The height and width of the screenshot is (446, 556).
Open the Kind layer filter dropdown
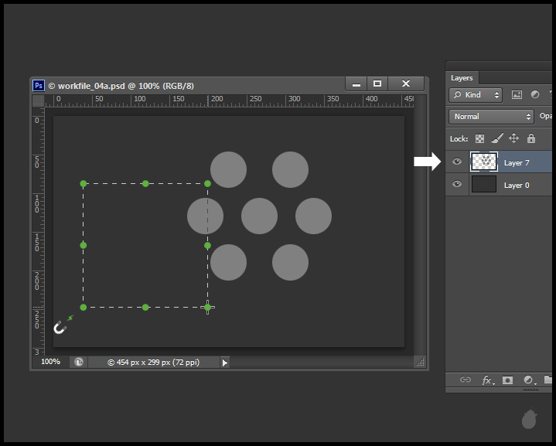click(x=476, y=95)
